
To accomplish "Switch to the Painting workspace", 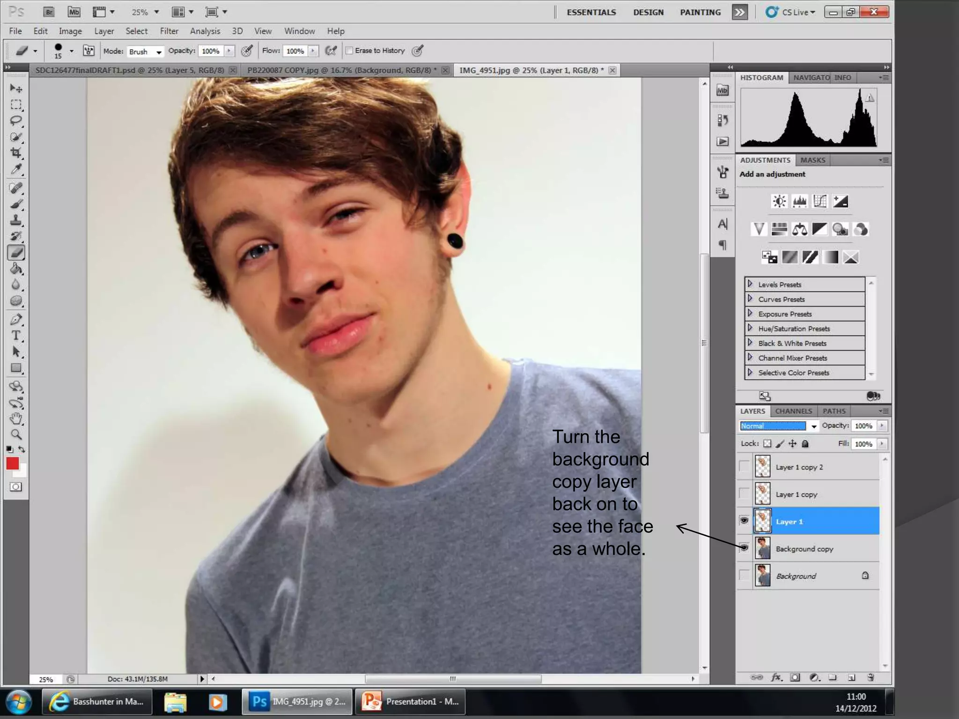I will 700,12.
